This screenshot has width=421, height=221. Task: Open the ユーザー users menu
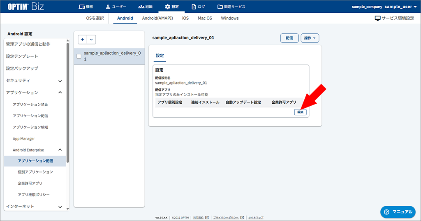pos(116,7)
